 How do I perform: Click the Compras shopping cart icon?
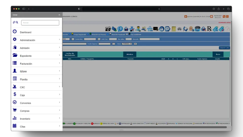(15, 110)
